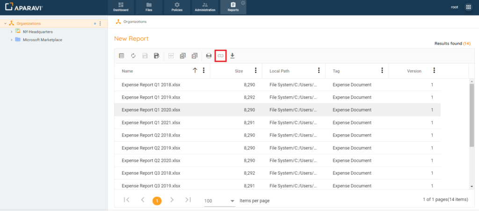This screenshot has width=479, height=211.
Task: Open the apps grid icon beside root
Action: click(x=468, y=7)
